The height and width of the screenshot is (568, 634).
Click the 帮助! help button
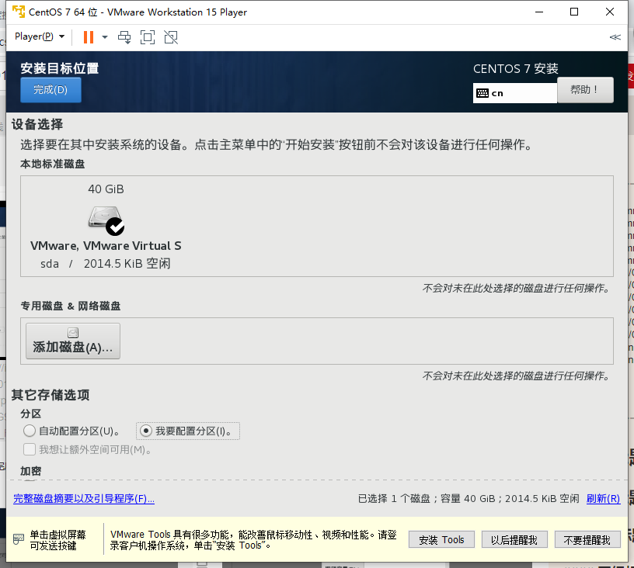pos(585,89)
